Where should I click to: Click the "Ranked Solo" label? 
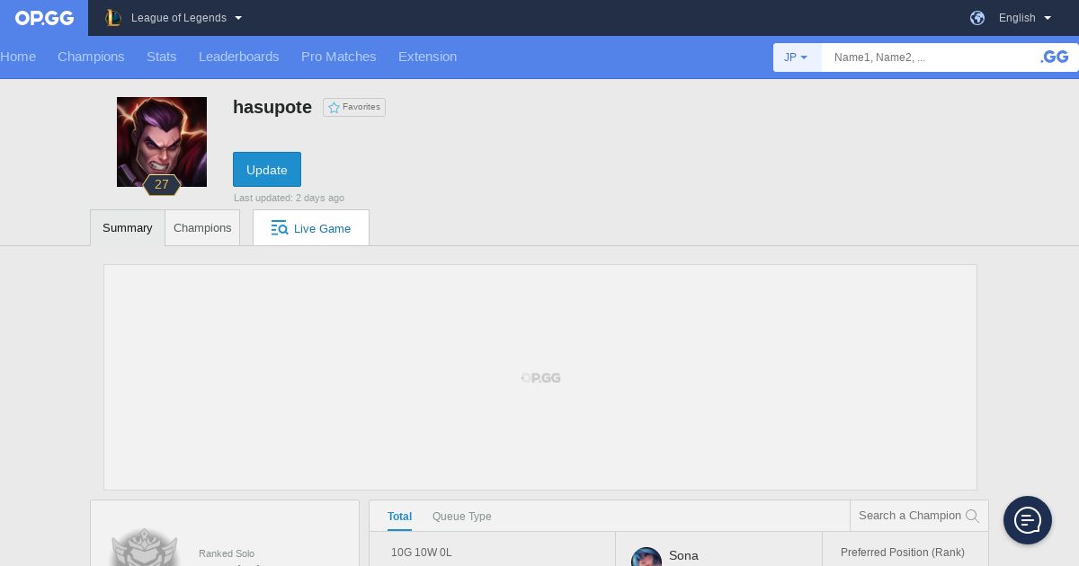click(x=227, y=554)
